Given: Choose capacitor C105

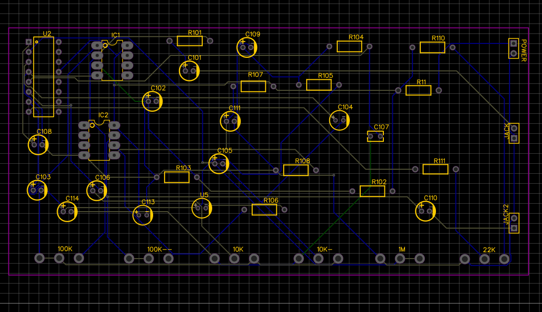Looking at the screenshot, I should pos(219,163).
